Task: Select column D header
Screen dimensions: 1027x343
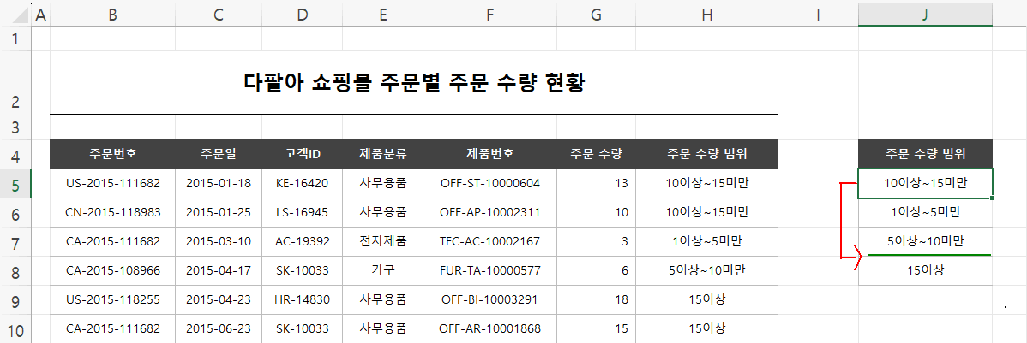Action: point(302,15)
